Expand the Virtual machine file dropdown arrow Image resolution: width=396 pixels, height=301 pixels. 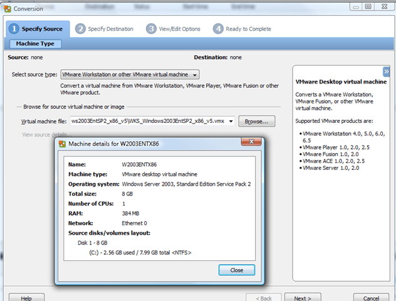[231, 121]
